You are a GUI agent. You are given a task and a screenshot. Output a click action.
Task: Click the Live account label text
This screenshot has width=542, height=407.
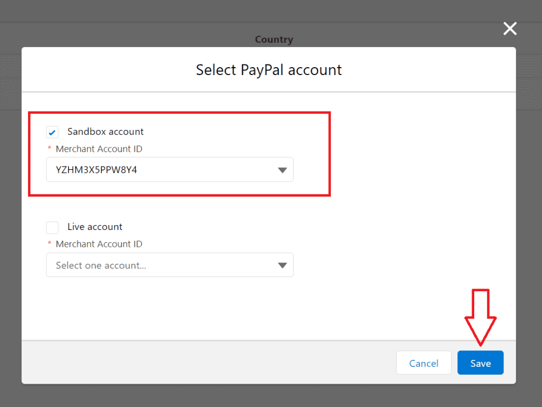tap(95, 227)
